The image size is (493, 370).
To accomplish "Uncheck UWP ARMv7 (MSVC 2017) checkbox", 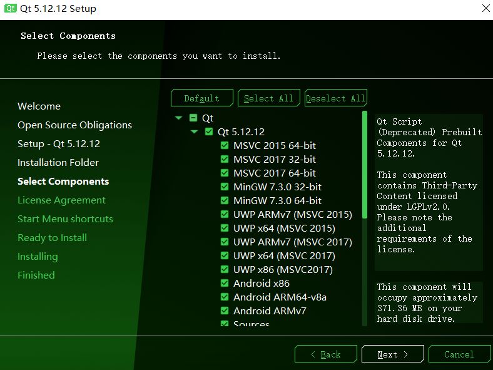I will 225,242.
